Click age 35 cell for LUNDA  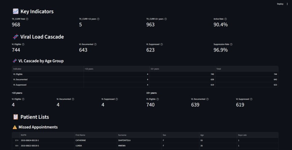tap(218, 146)
